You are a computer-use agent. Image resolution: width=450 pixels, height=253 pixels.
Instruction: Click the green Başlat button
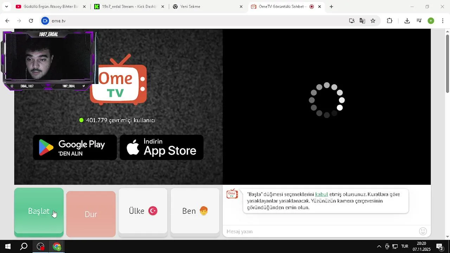pos(39,212)
